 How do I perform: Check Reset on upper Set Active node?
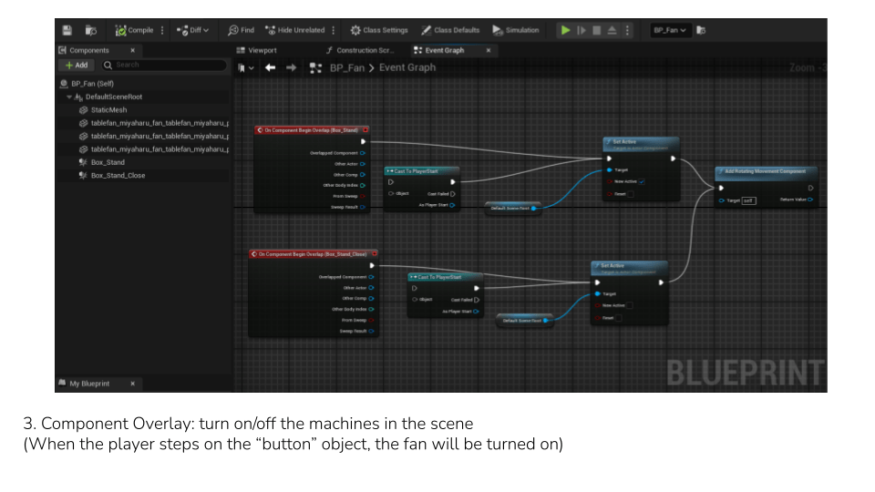[630, 193]
